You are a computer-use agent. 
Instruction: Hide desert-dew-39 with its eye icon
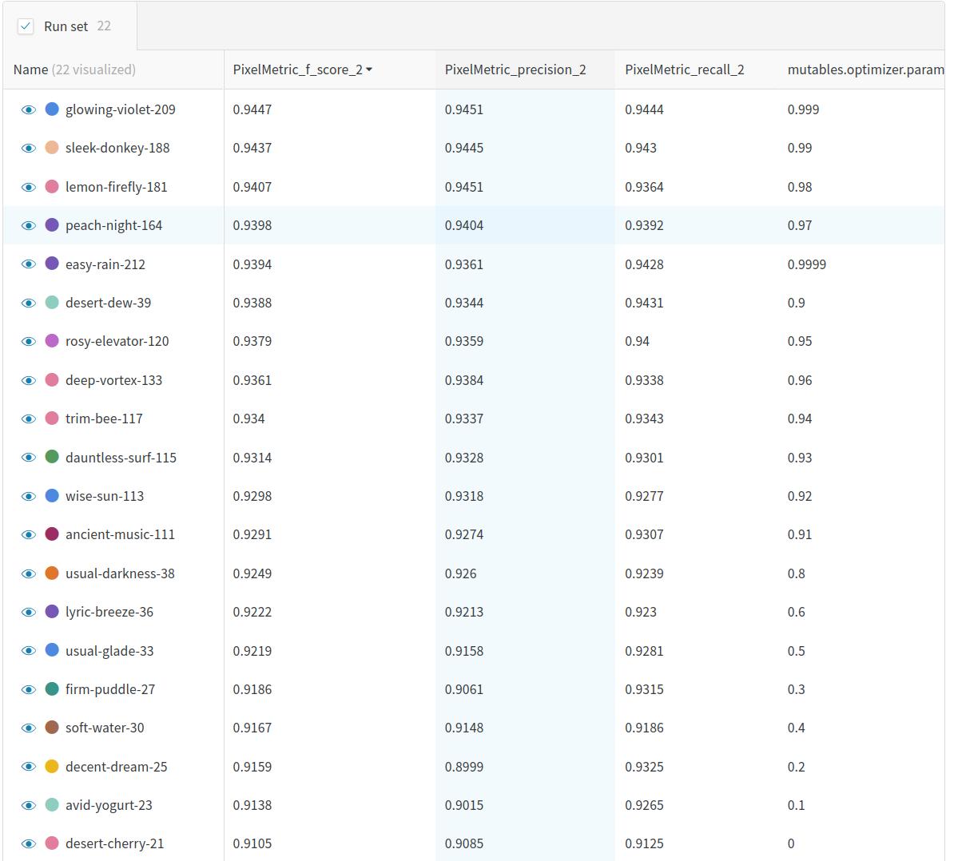point(29,303)
